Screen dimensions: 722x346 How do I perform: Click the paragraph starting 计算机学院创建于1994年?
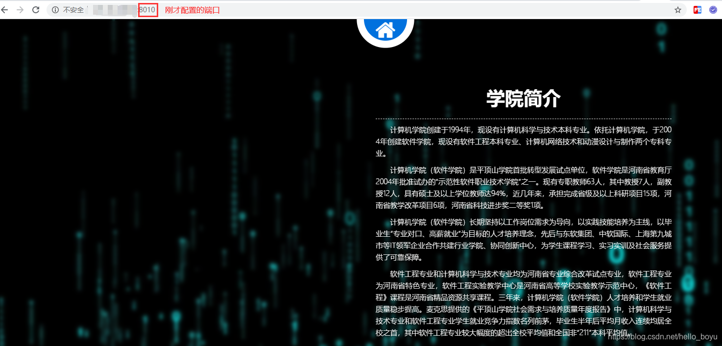click(x=524, y=142)
